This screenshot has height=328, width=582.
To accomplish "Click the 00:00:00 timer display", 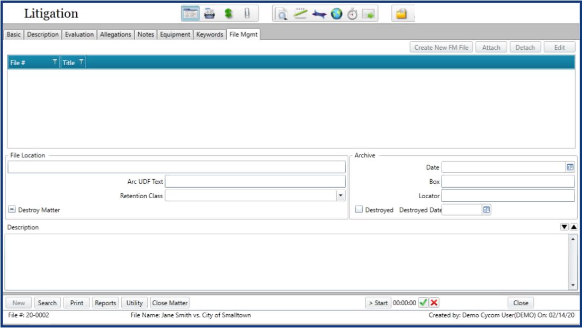I will pos(404,303).
